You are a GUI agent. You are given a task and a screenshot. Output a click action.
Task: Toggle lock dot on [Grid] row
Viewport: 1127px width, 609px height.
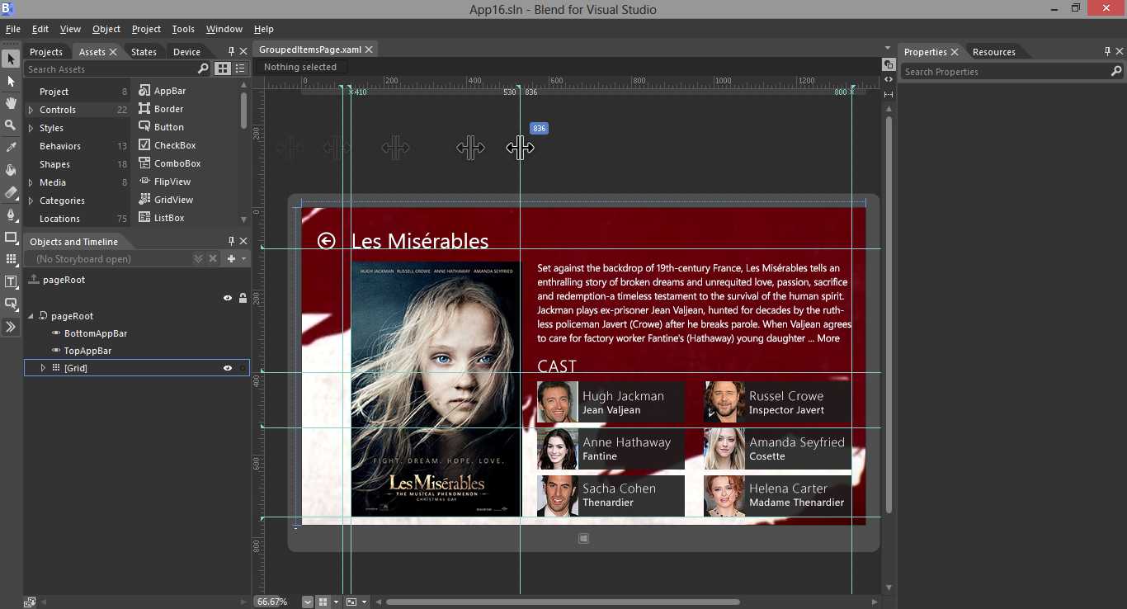(x=243, y=368)
